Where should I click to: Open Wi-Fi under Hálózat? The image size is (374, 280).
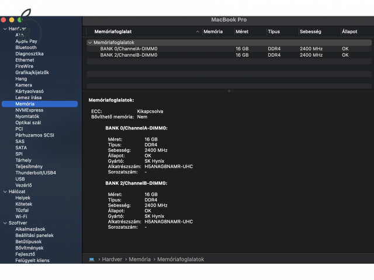[x=21, y=216]
